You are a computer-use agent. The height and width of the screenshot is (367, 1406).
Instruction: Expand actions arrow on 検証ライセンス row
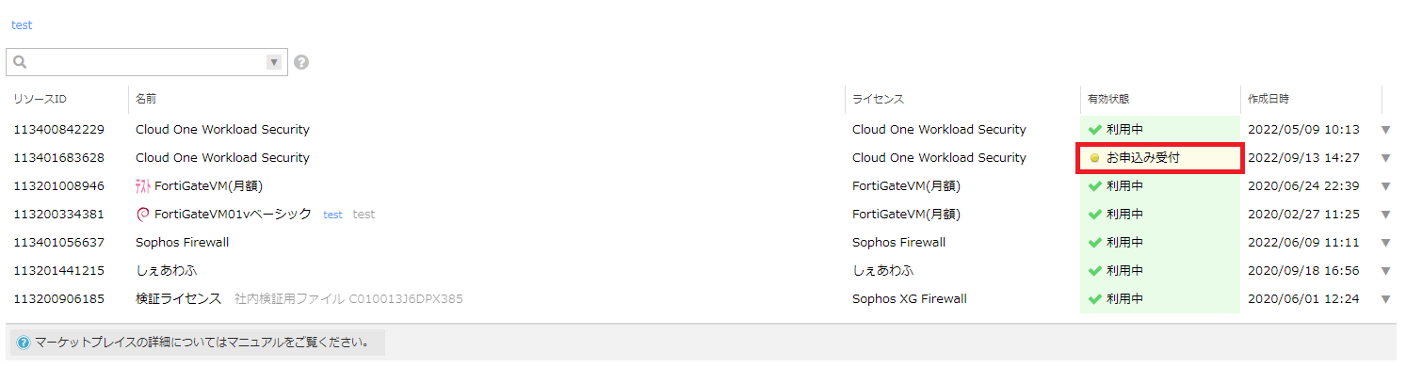click(x=1385, y=299)
